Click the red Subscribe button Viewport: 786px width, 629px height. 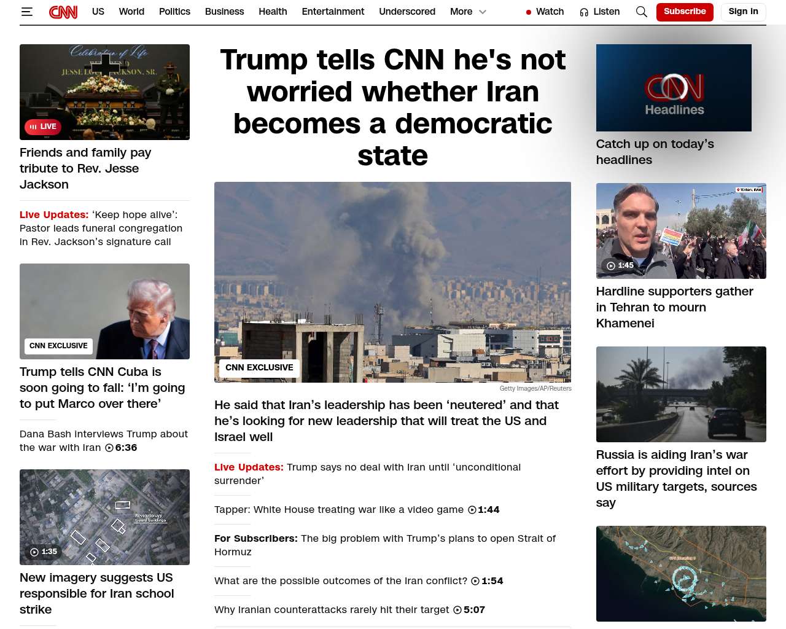point(685,12)
